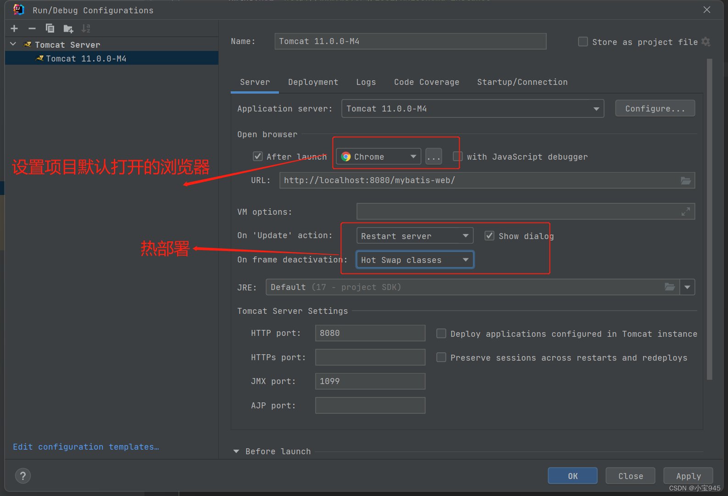Viewport: 728px width, 496px height.
Task: Switch to the Startup/Connection tab
Action: pos(522,82)
